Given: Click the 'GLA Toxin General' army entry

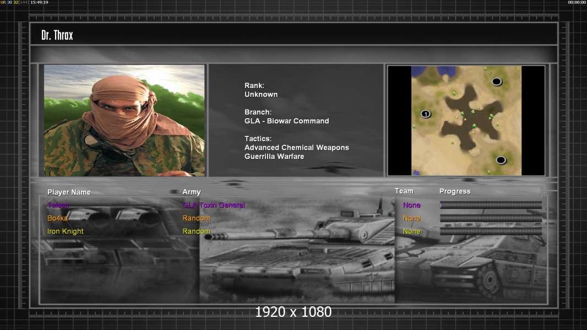Looking at the screenshot, I should pyautogui.click(x=214, y=205).
